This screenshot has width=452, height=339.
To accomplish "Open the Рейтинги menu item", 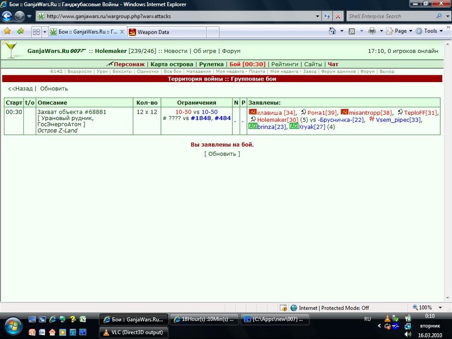I will [x=284, y=64].
